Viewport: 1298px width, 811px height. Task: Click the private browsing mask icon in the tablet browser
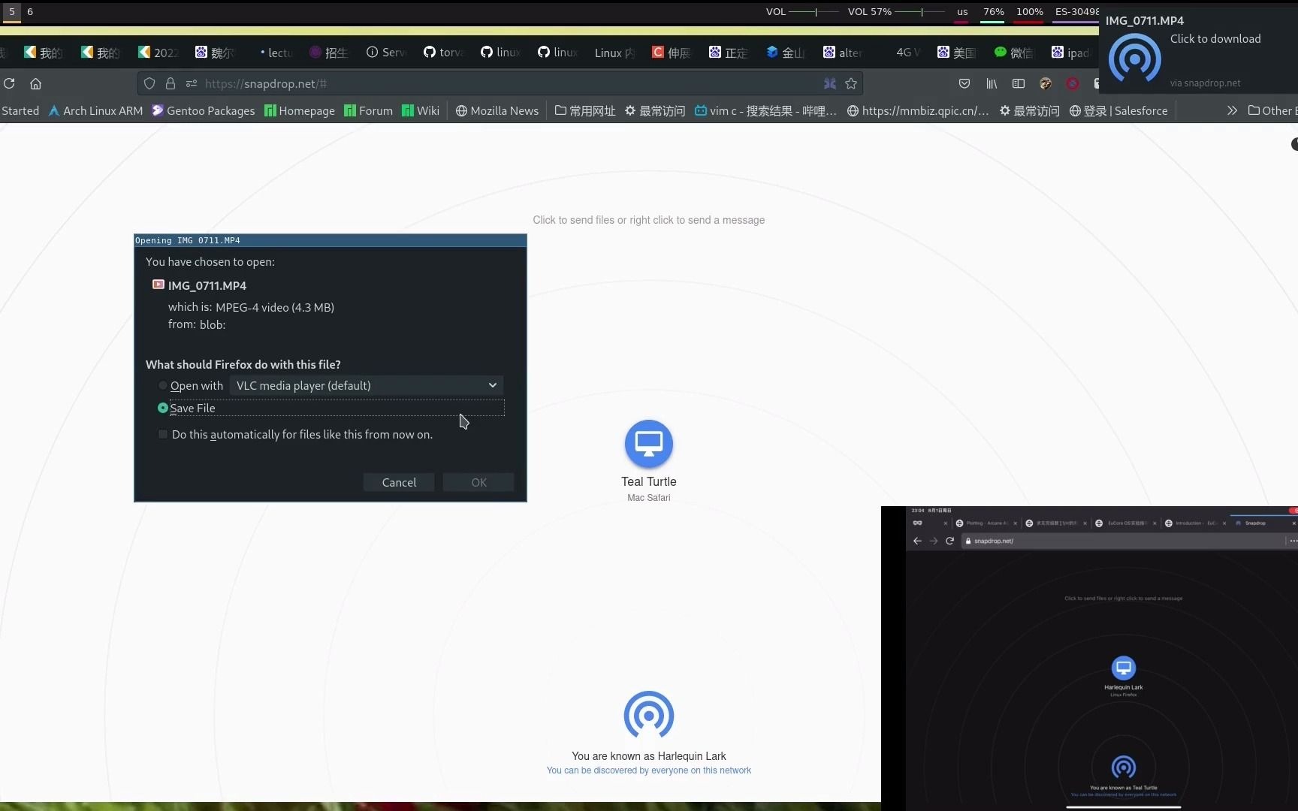pyautogui.click(x=917, y=523)
